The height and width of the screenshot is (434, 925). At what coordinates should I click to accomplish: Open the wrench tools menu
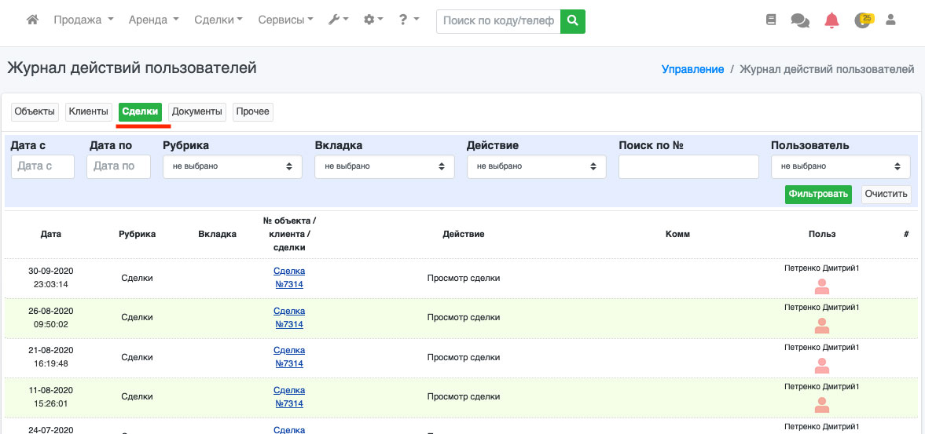point(338,20)
